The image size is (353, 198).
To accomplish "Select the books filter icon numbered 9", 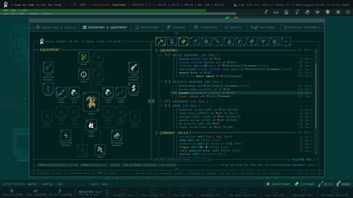I will pos(252,41).
